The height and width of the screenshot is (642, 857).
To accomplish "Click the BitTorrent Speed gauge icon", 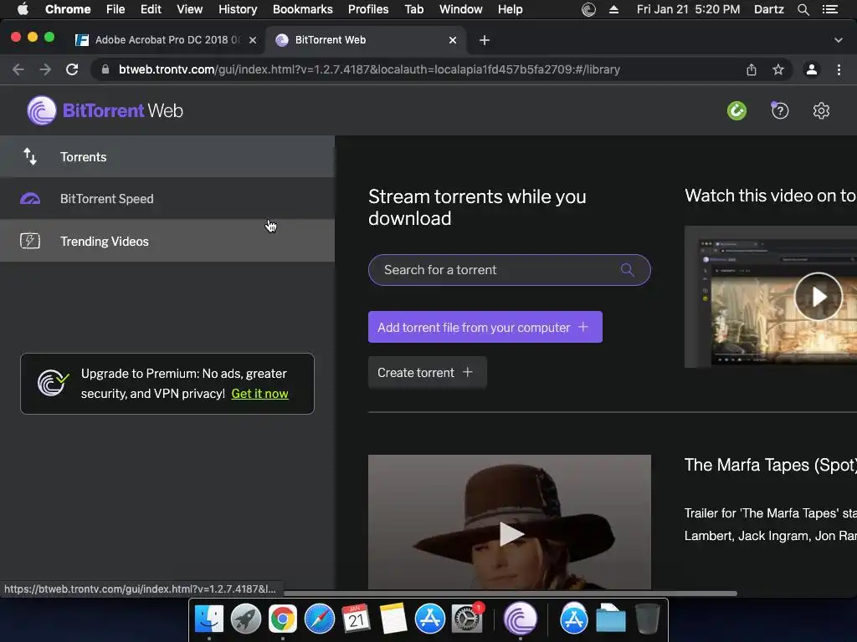I will 30,199.
